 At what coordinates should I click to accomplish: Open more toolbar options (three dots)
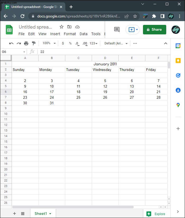135,43
